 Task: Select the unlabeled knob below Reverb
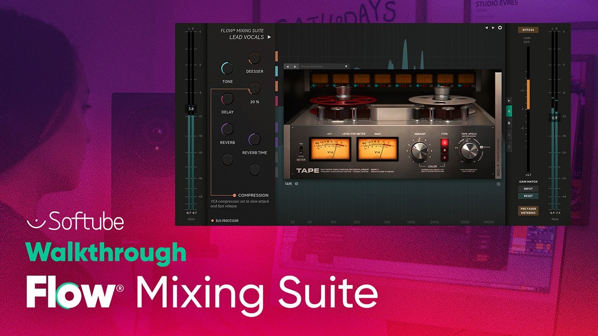228,160
